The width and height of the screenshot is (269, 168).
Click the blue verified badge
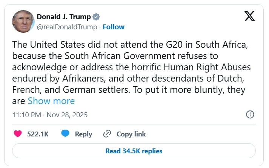97,17
